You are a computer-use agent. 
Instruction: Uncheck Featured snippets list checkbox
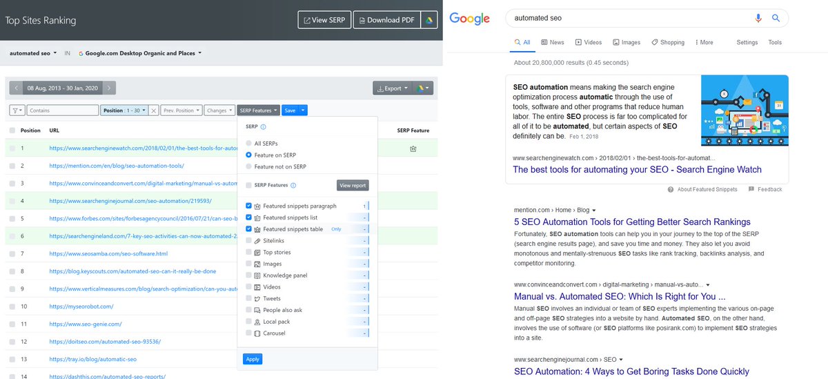249,217
